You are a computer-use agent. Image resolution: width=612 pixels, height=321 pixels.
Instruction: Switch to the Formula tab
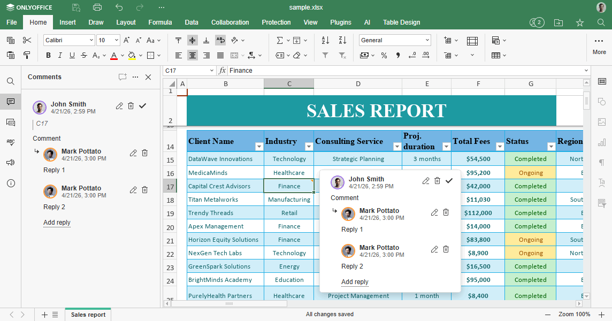pos(160,22)
